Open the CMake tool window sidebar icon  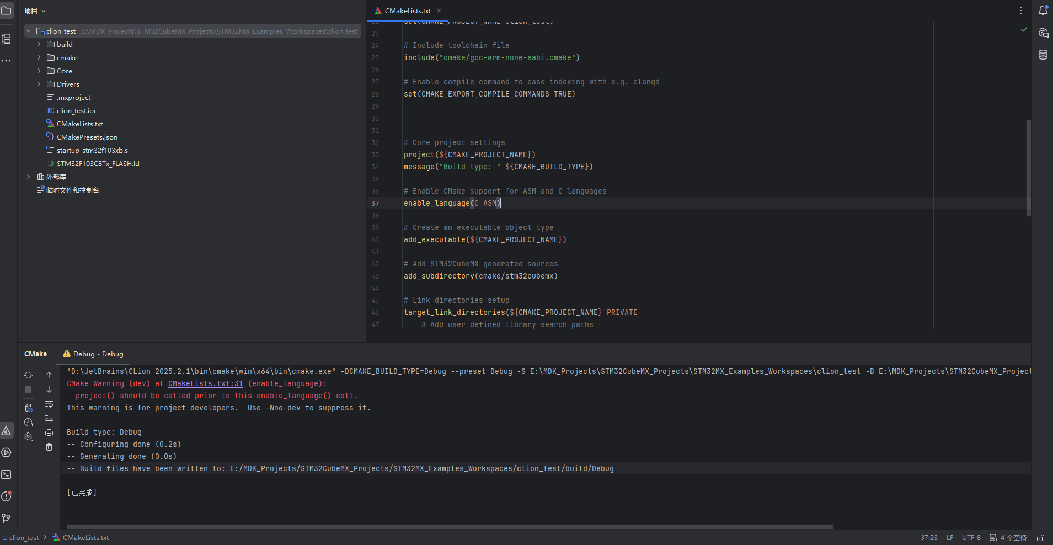coord(7,430)
